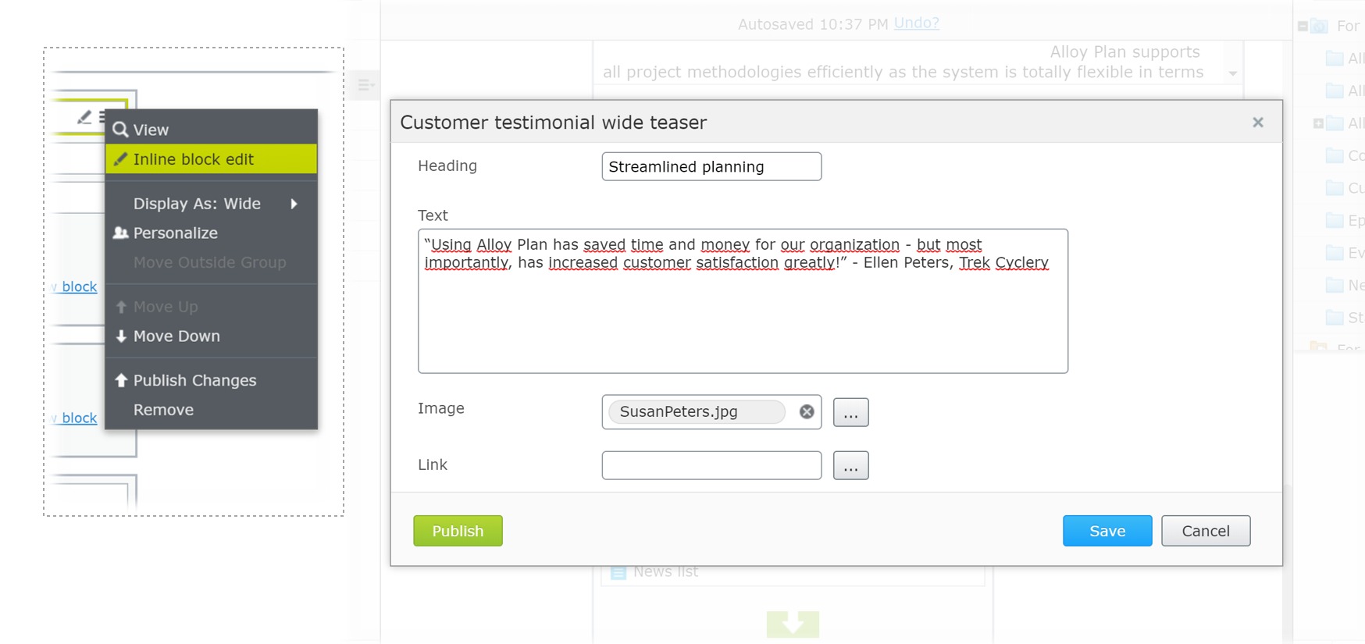Click into the Link input field
This screenshot has width=1365, height=644.
(711, 465)
